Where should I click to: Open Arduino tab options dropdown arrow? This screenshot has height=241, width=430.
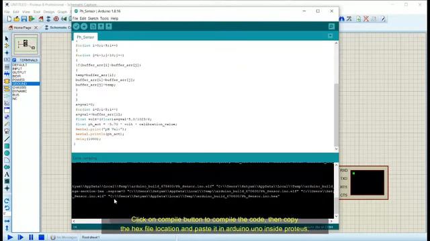(x=330, y=35)
